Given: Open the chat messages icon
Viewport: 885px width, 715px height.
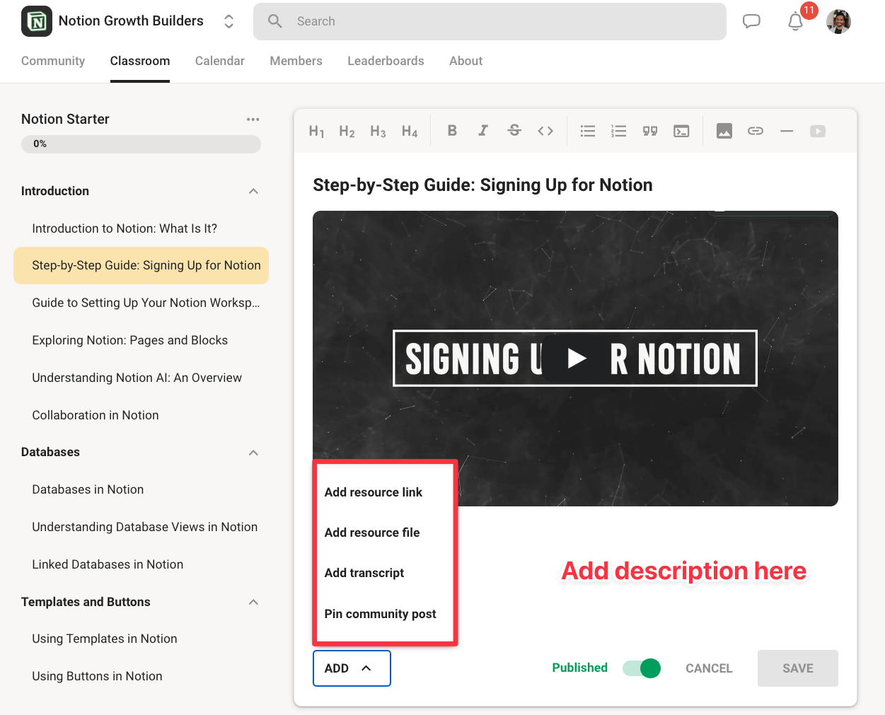Looking at the screenshot, I should pyautogui.click(x=751, y=21).
